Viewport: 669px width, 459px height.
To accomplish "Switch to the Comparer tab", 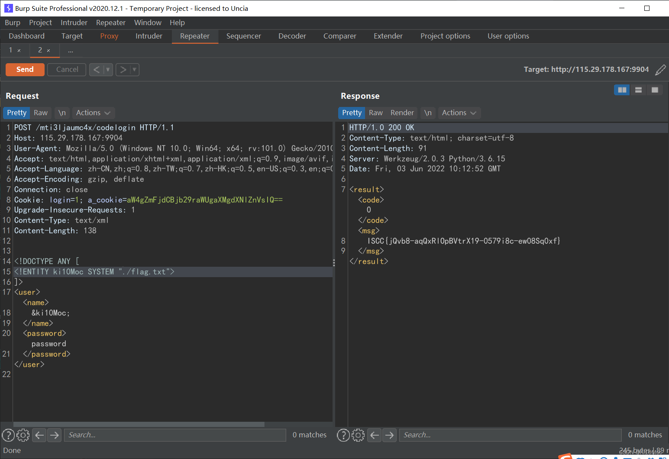I will tap(340, 36).
